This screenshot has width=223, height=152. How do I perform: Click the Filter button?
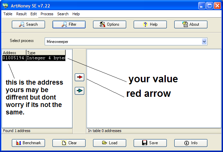69,24
